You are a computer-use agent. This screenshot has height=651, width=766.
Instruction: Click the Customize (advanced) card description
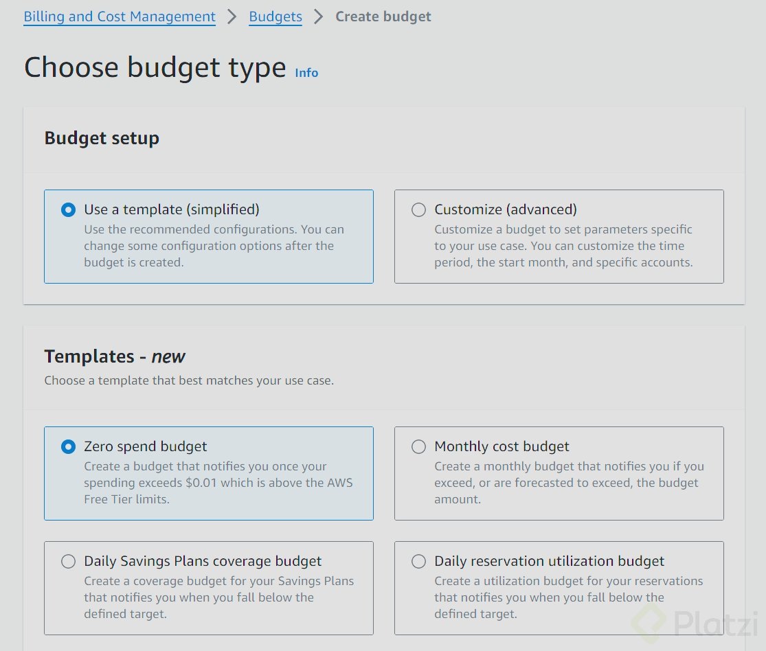click(563, 246)
